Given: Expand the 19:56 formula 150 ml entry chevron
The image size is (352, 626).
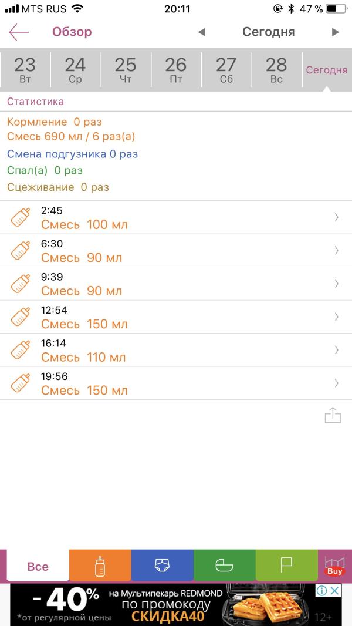Looking at the screenshot, I should [336, 383].
